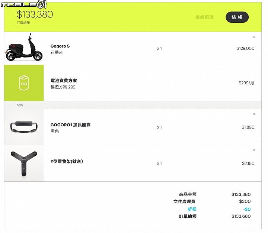This screenshot has width=268, height=233.
Task: Click the battery plan infinity icon
Action: [24, 83]
